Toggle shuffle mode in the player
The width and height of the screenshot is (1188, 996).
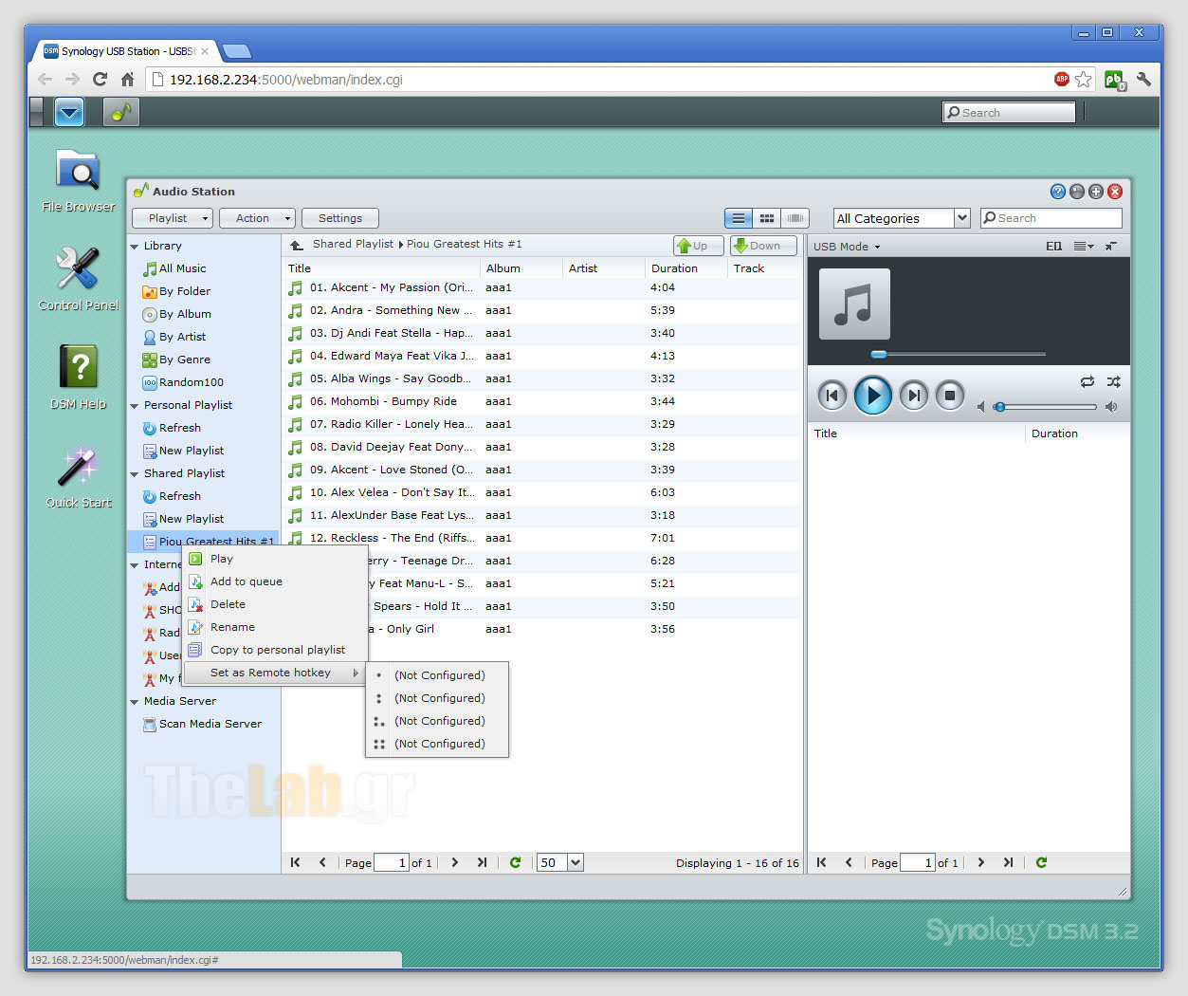coord(1113,381)
